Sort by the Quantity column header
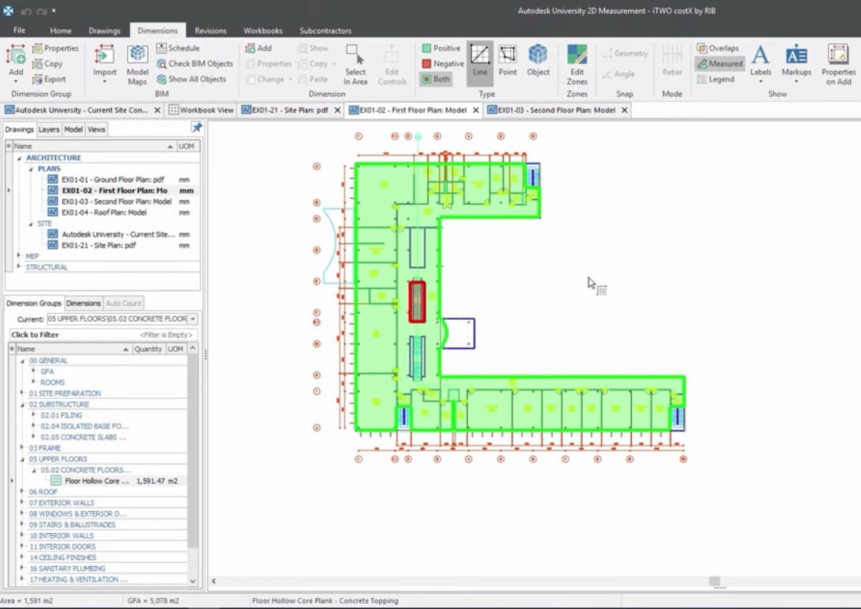Viewport: 861px width, 609px height. click(x=148, y=349)
